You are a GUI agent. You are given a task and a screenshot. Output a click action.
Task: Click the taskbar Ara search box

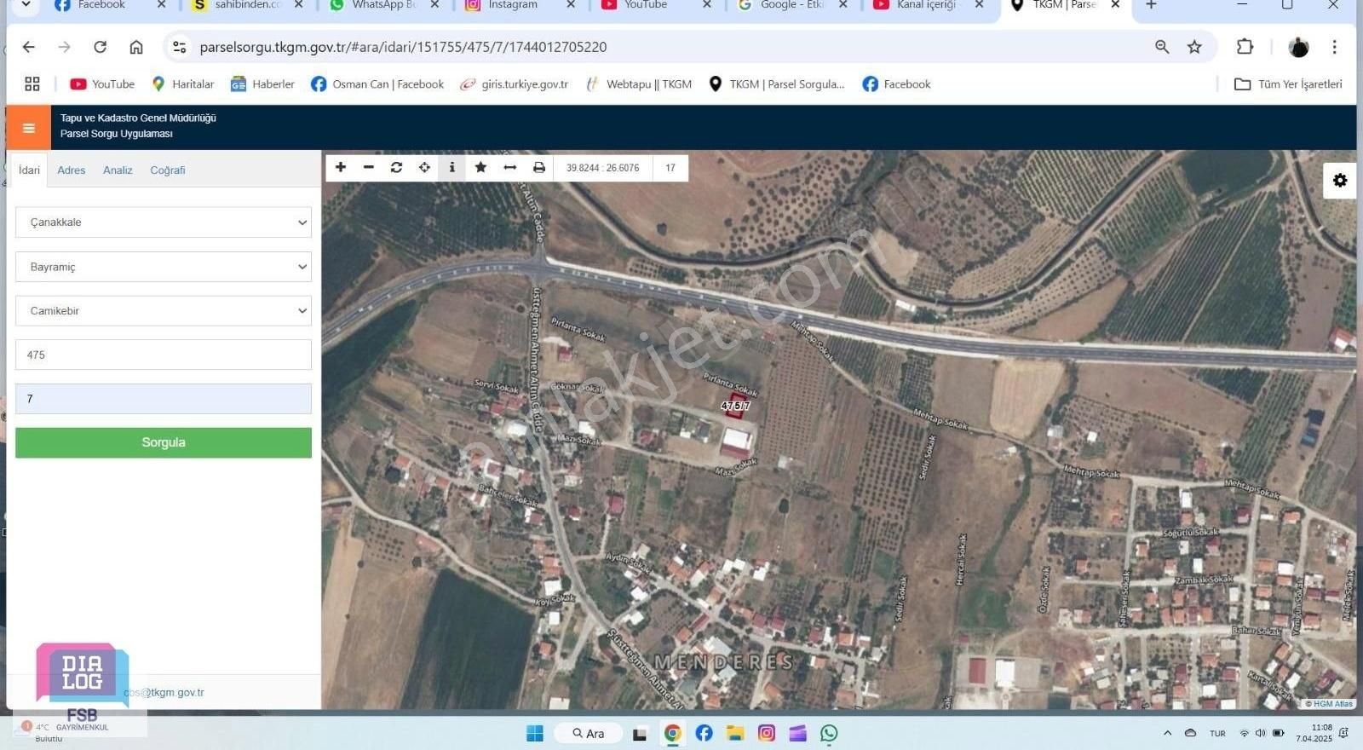(589, 734)
